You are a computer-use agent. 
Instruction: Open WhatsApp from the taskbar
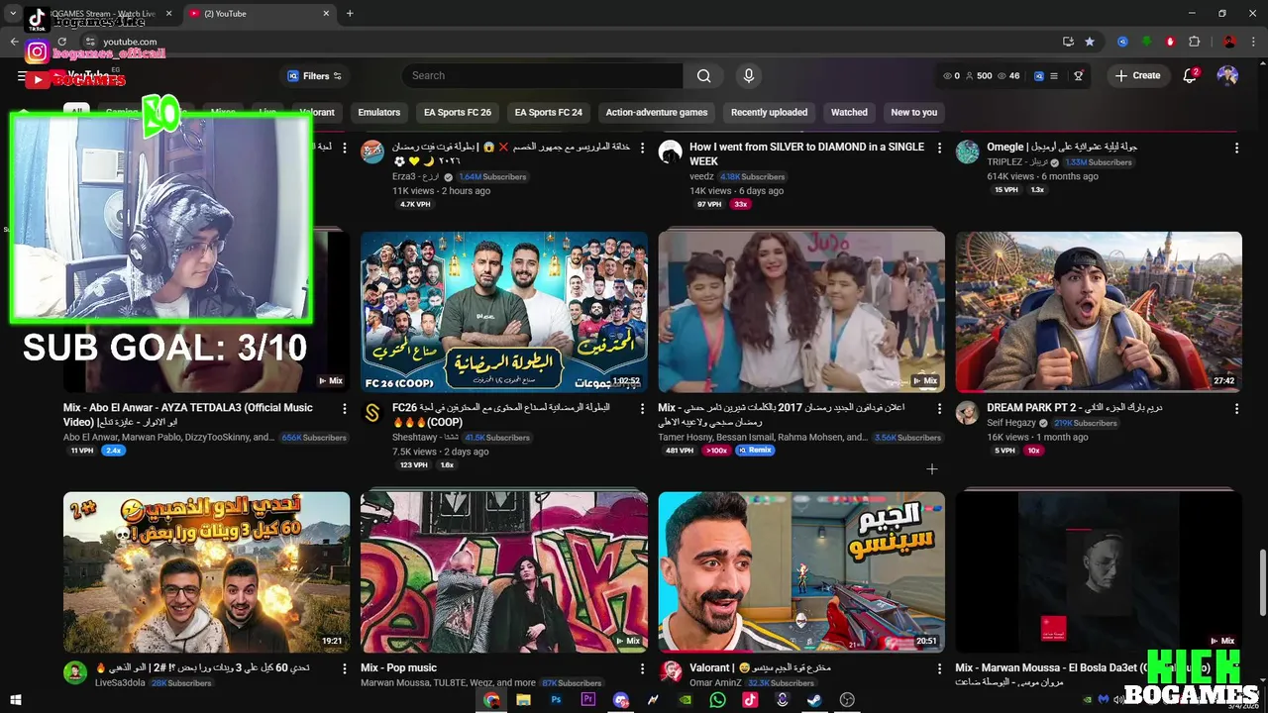click(718, 700)
